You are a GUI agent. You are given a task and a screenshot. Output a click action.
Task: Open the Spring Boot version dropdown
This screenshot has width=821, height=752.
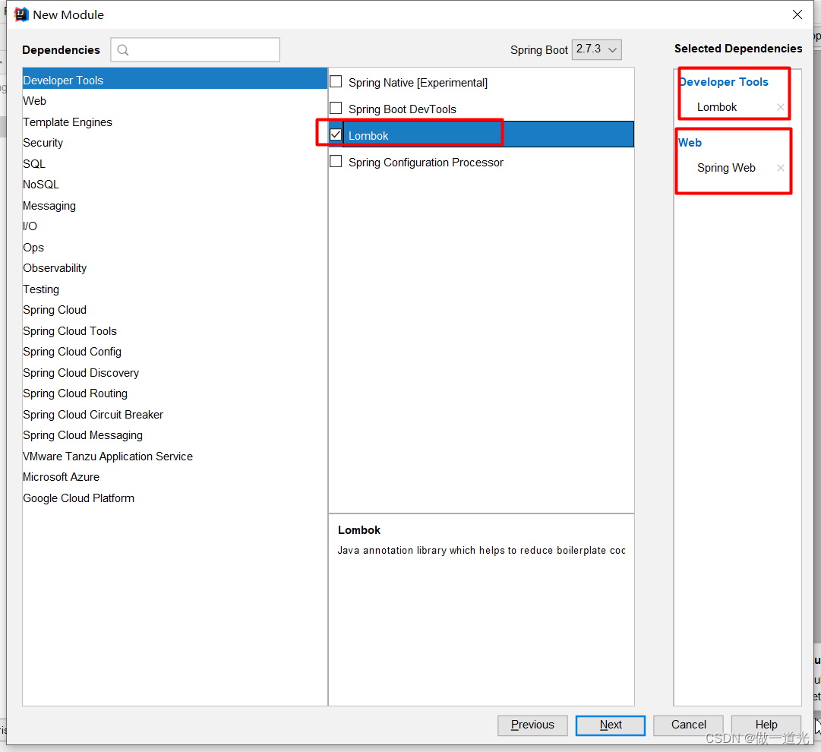coord(596,49)
